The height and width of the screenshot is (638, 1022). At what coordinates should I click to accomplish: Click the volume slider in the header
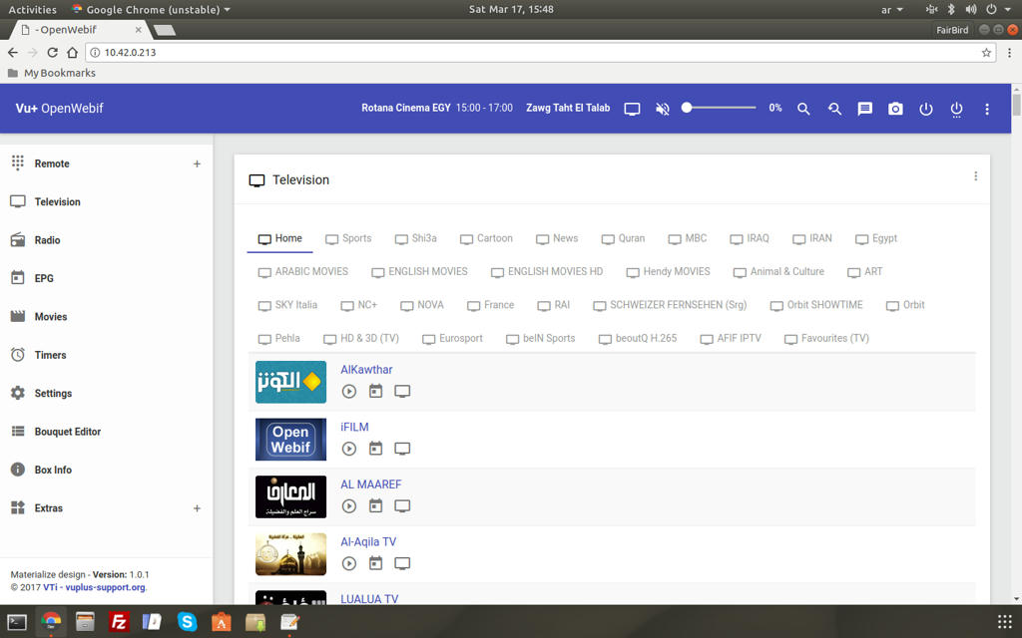click(719, 108)
